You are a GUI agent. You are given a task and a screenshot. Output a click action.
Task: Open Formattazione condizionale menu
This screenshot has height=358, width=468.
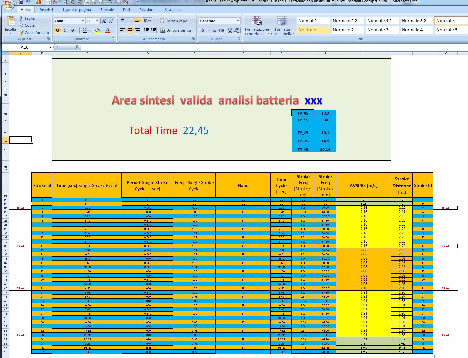(257, 26)
